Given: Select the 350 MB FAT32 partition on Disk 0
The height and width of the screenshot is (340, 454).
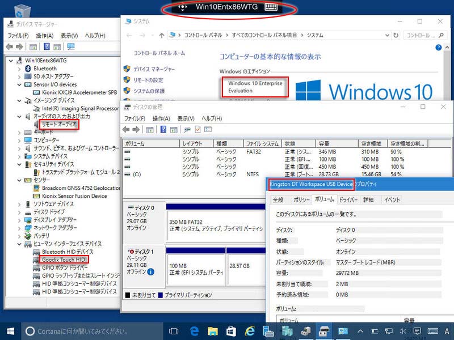Looking at the screenshot, I should [216, 226].
